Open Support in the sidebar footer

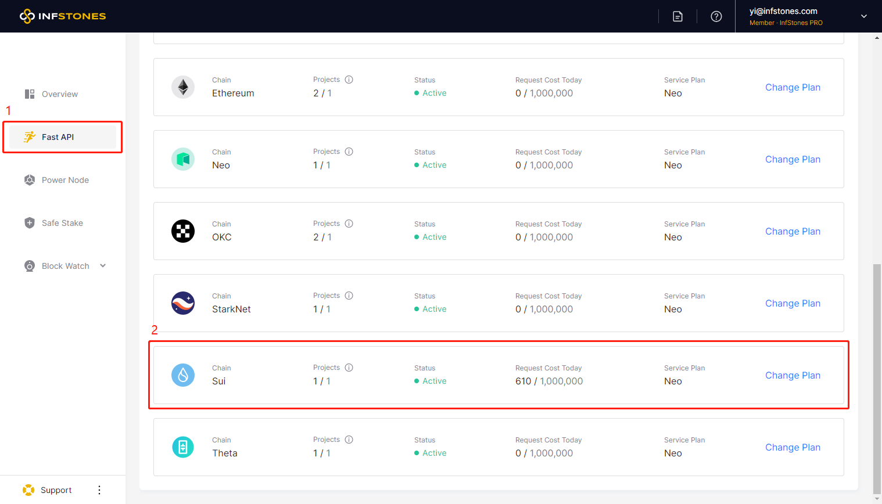[56, 490]
